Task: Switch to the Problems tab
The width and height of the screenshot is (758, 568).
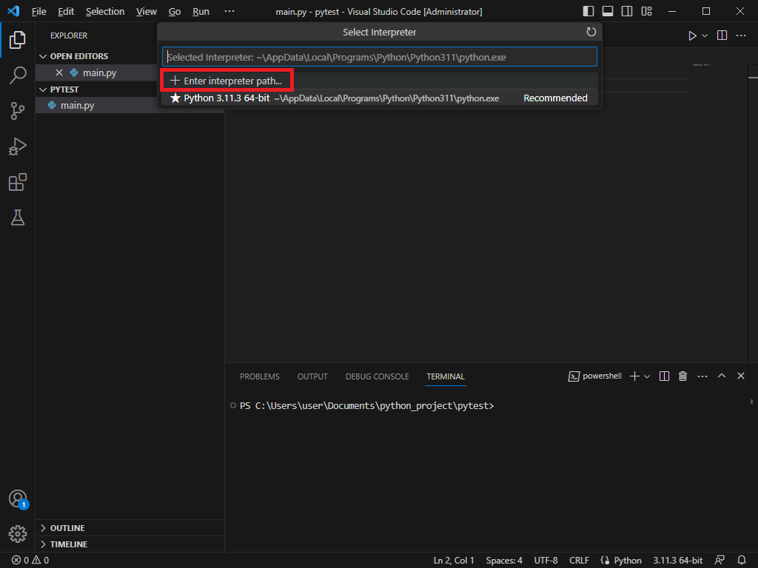Action: coord(259,376)
